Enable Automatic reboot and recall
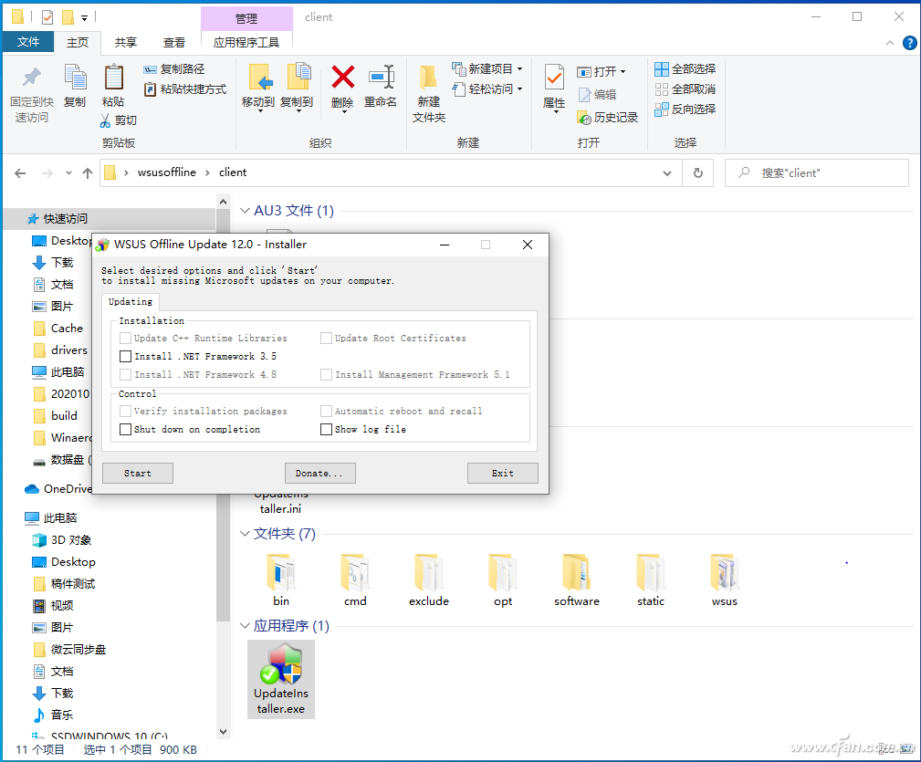The height and width of the screenshot is (762, 921). (x=326, y=411)
